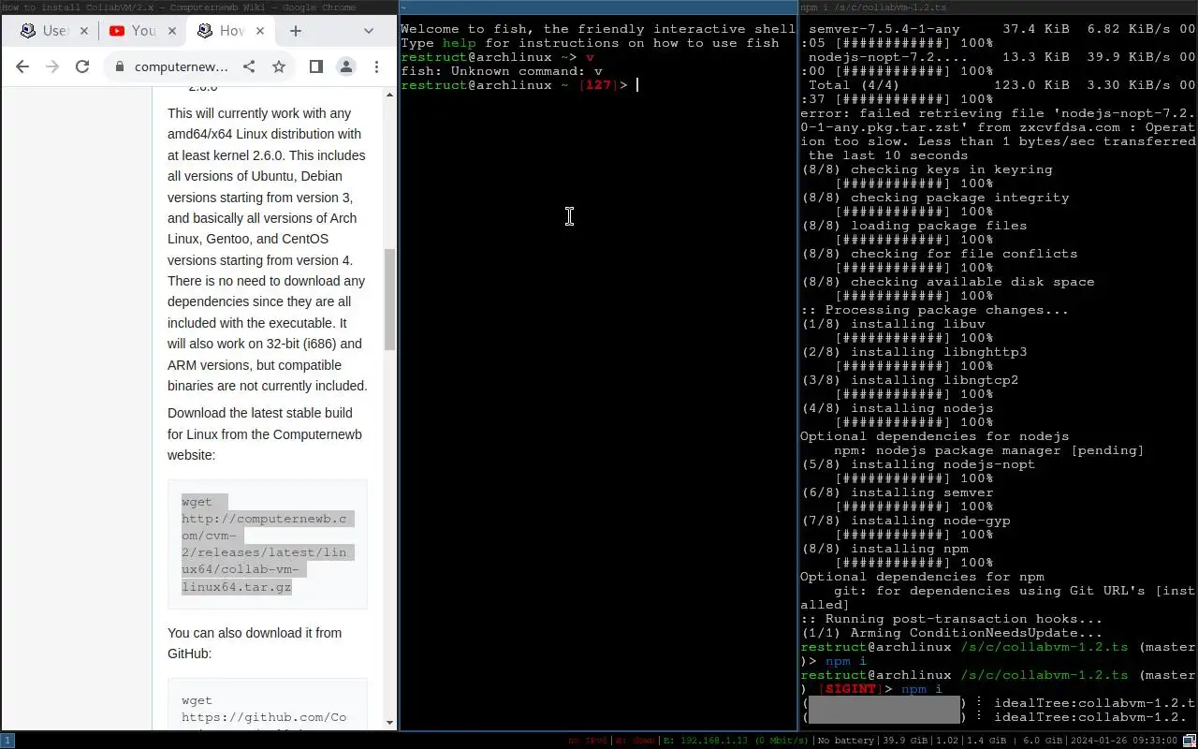Viewport: 1198px width, 749px height.
Task: Click the wiki page vertical scrollbar thumb
Action: (390, 300)
